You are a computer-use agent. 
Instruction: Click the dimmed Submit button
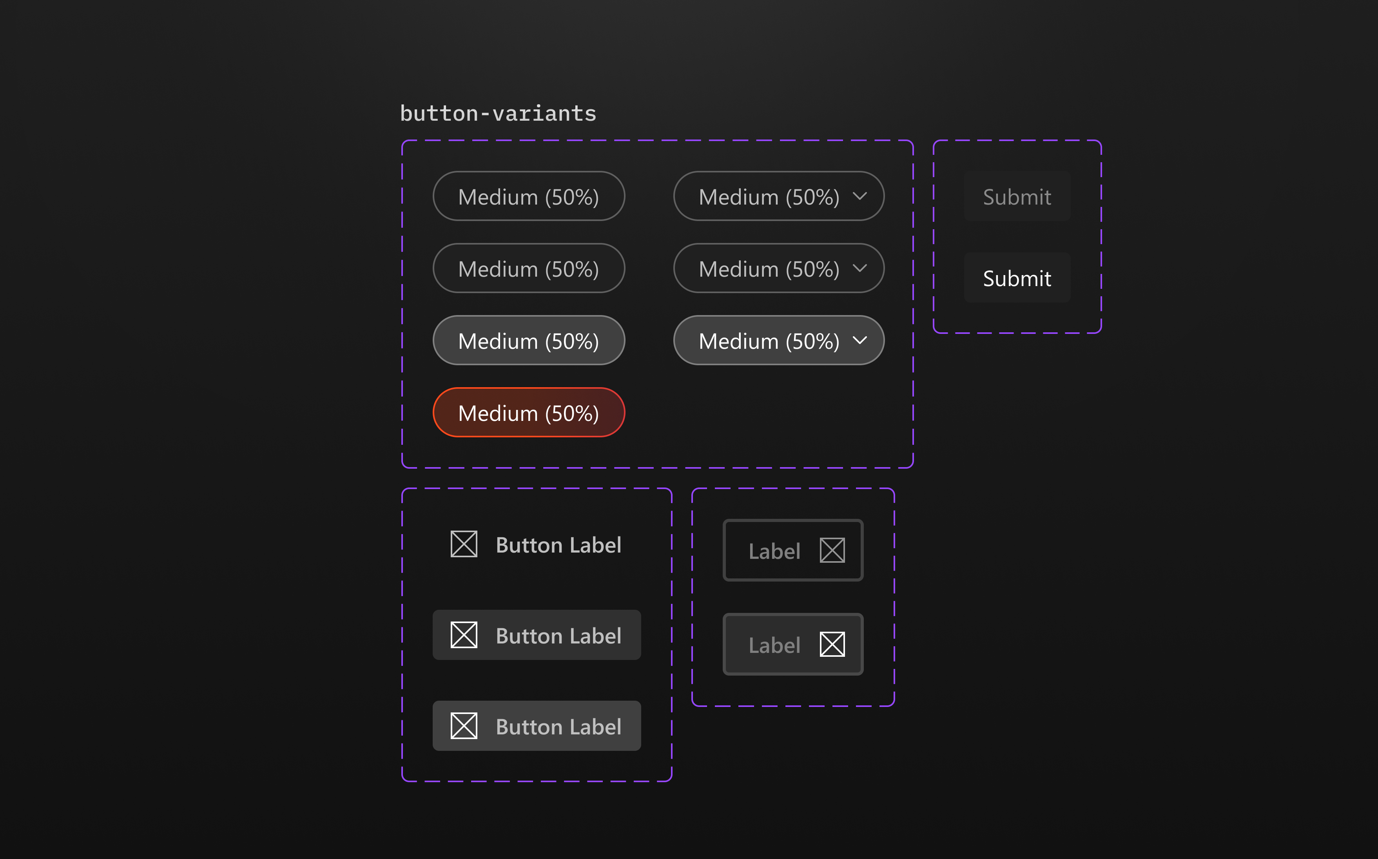point(1017,197)
